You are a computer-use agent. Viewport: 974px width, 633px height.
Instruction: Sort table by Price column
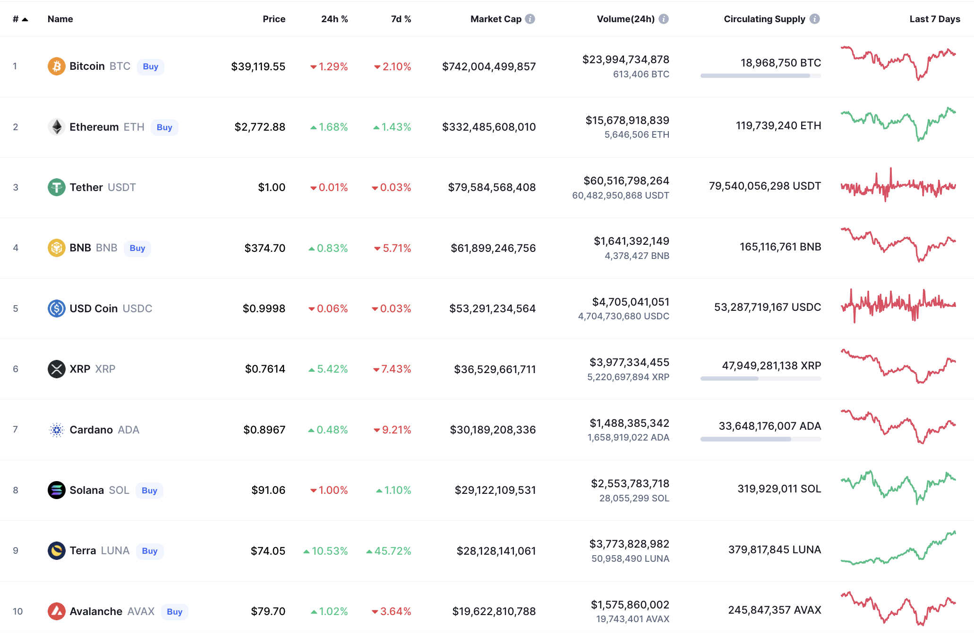tap(273, 19)
